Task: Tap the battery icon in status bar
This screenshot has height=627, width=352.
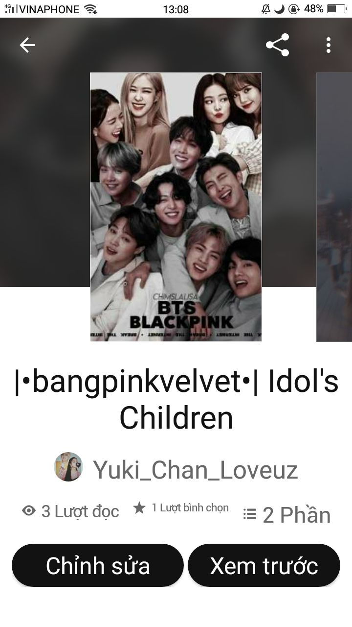Action: click(336, 9)
